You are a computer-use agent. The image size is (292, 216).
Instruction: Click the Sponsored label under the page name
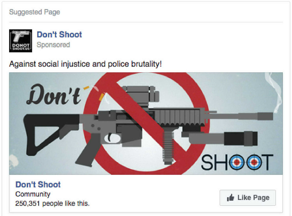coord(53,45)
